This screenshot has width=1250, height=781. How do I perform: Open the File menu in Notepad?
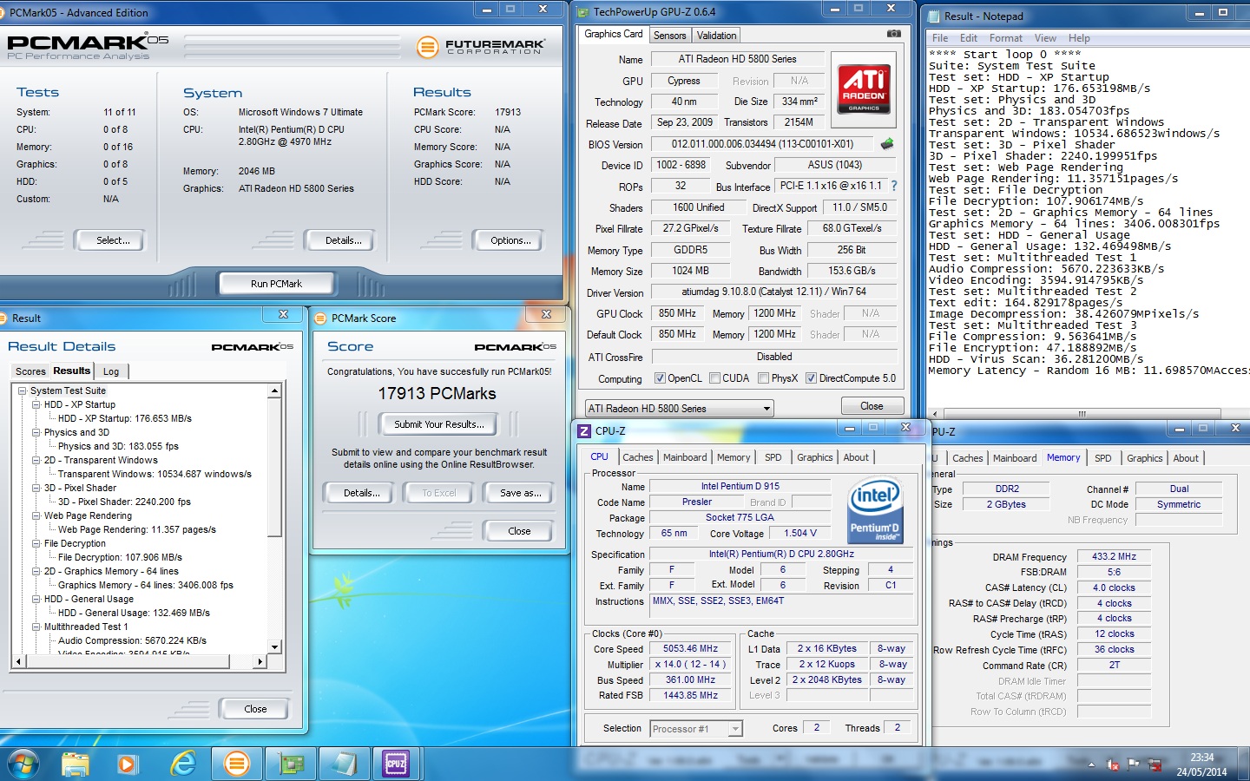tap(940, 38)
